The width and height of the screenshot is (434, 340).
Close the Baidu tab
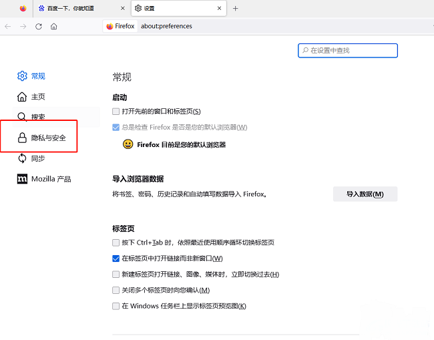123,8
